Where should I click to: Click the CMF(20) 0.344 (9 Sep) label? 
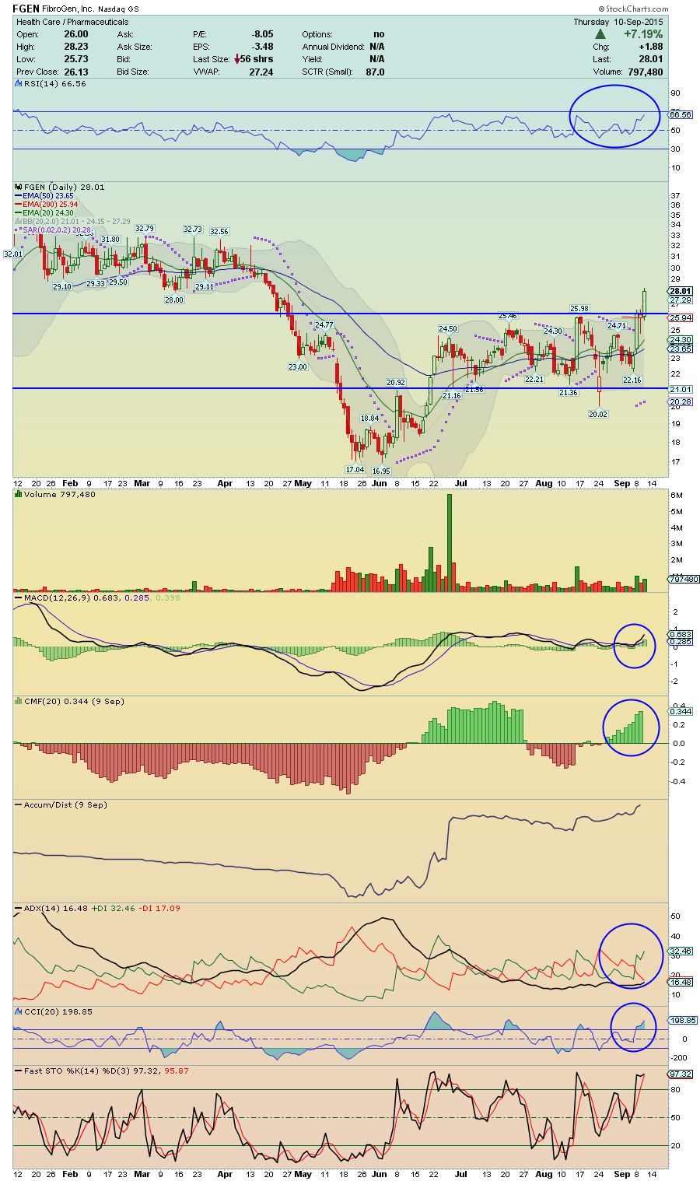(x=74, y=701)
